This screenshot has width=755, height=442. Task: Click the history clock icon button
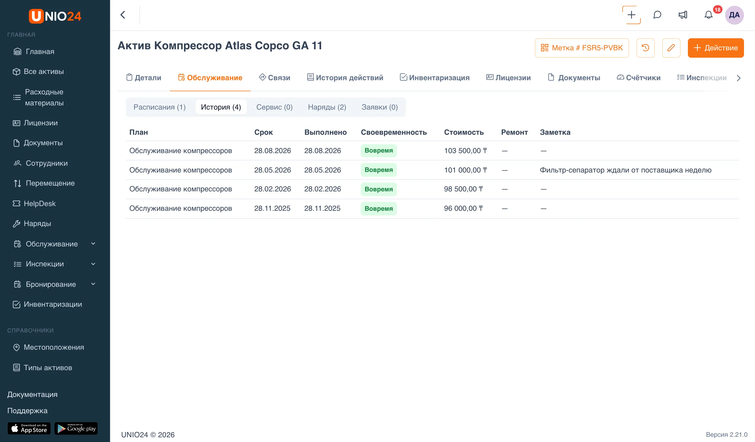pos(645,48)
